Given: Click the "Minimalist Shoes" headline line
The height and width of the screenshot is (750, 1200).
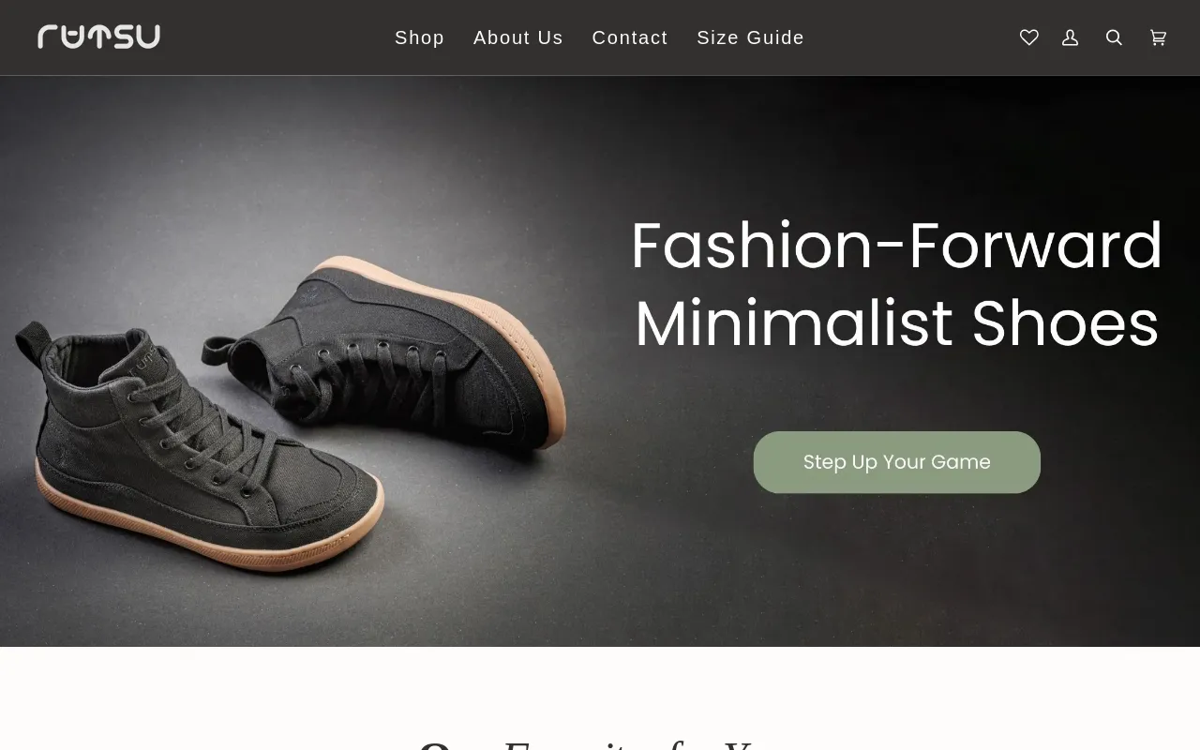Looking at the screenshot, I should pyautogui.click(x=896, y=324).
